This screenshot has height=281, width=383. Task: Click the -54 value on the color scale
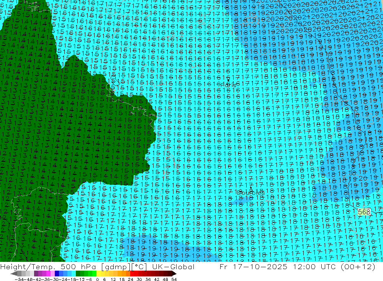19,279
